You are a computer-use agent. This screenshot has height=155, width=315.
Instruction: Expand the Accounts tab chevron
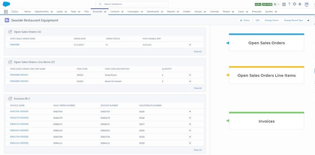105,12
